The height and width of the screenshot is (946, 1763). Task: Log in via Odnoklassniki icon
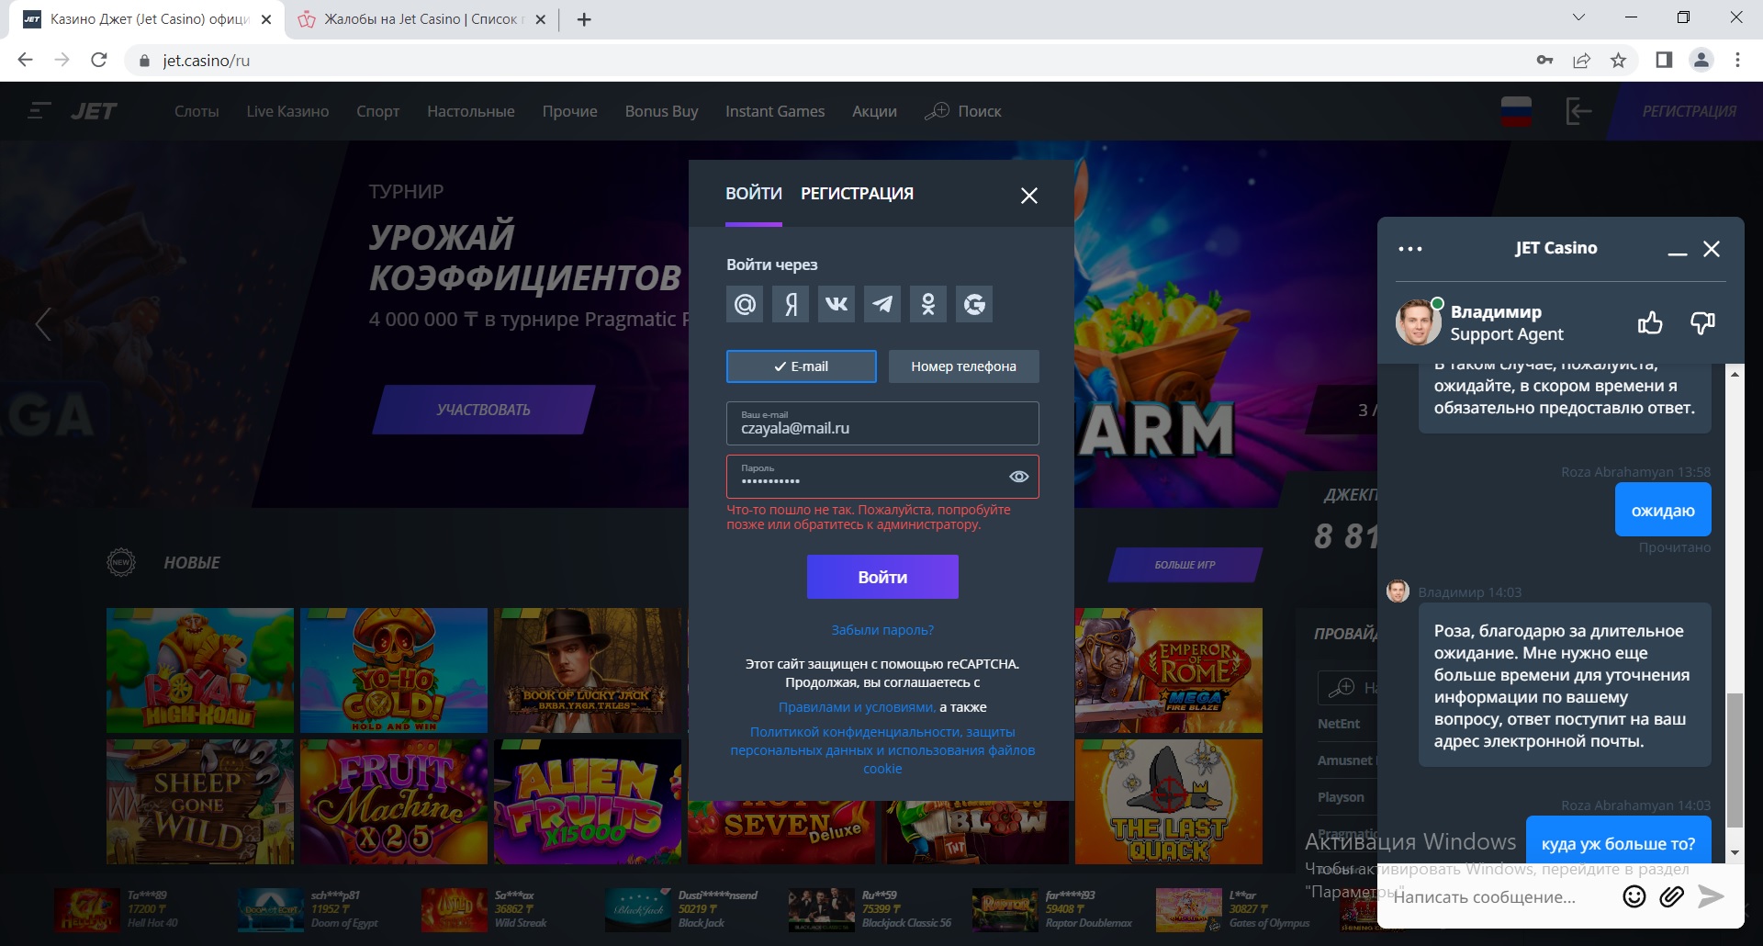coord(928,304)
